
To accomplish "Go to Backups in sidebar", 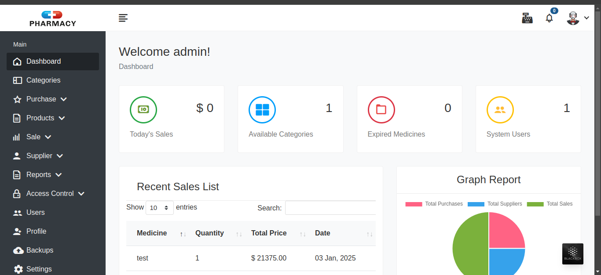I will (x=40, y=250).
